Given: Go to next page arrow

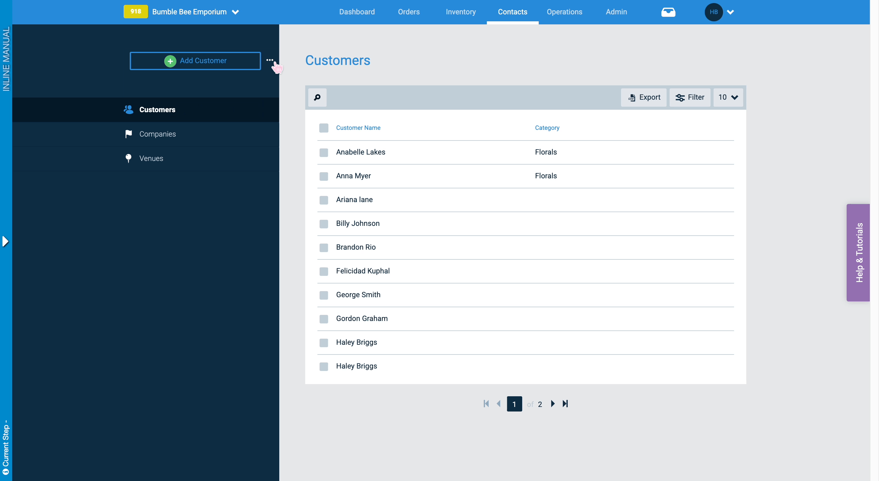Looking at the screenshot, I should [552, 404].
